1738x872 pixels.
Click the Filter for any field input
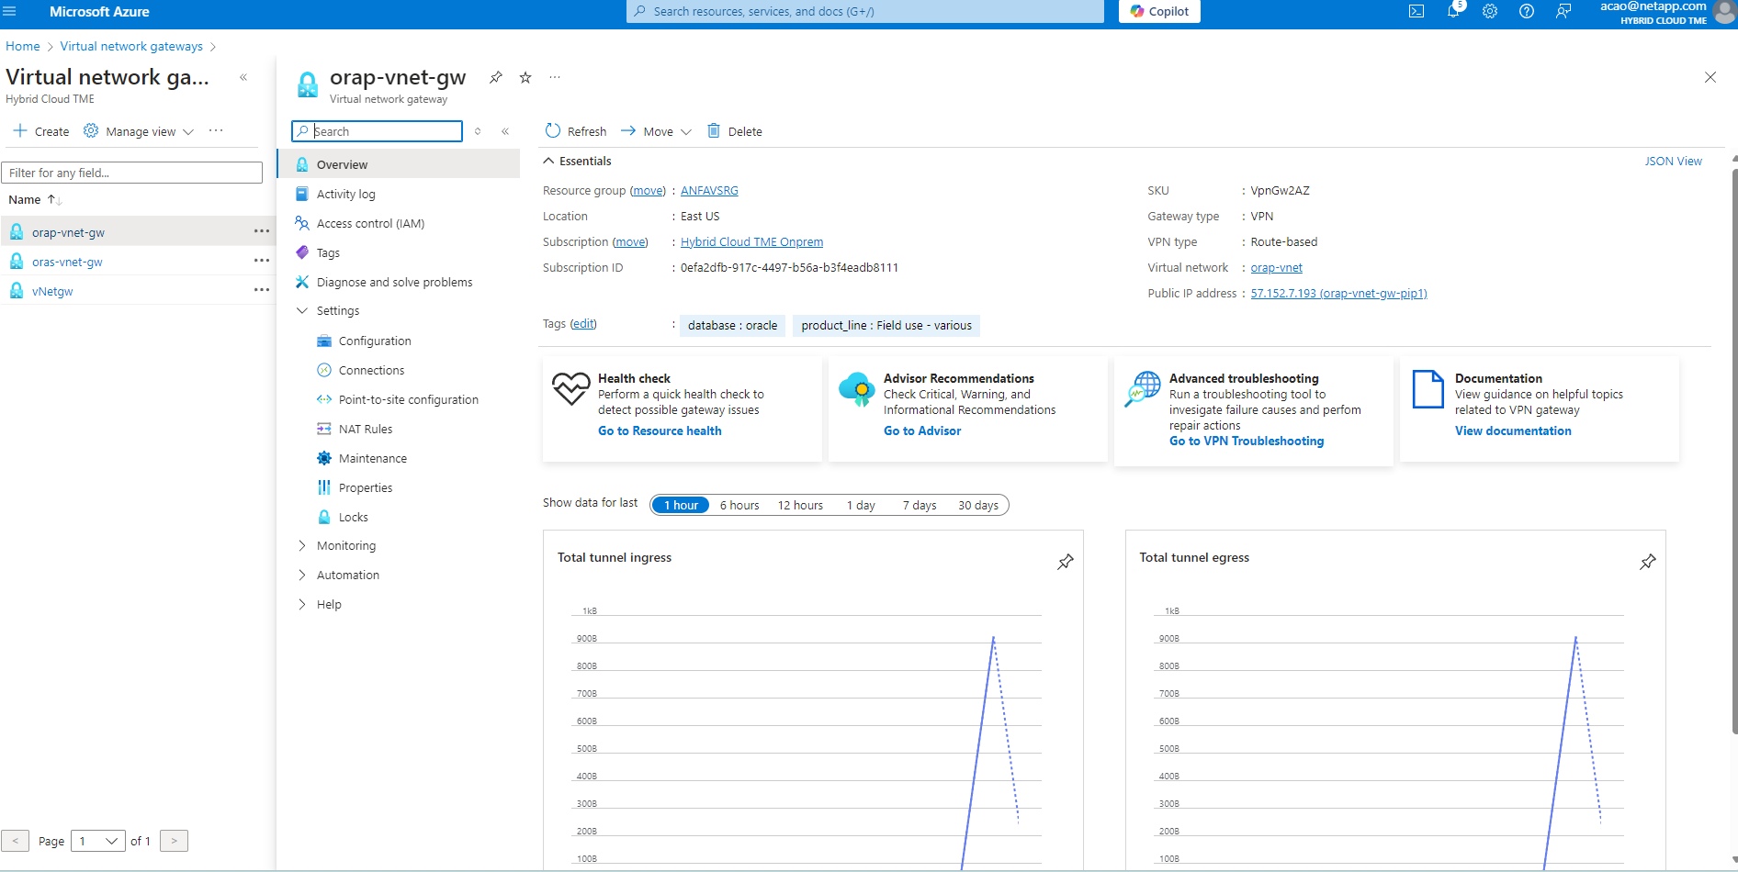[x=132, y=173]
